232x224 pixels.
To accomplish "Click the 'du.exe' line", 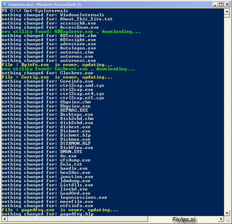I will coord(39,156).
